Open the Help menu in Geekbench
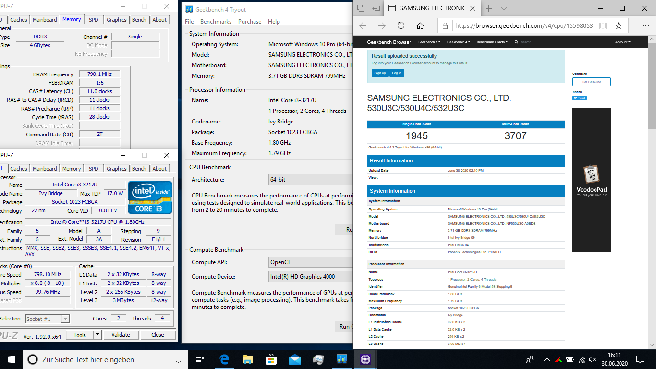Viewport: 656px width, 369px height. pyautogui.click(x=274, y=22)
